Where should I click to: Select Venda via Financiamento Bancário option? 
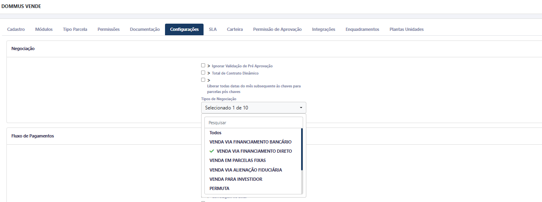tap(250, 142)
